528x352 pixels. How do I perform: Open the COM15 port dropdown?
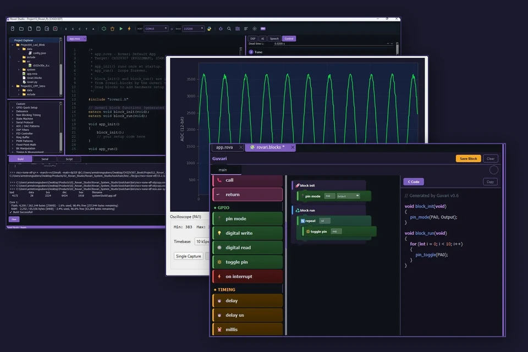156,29
